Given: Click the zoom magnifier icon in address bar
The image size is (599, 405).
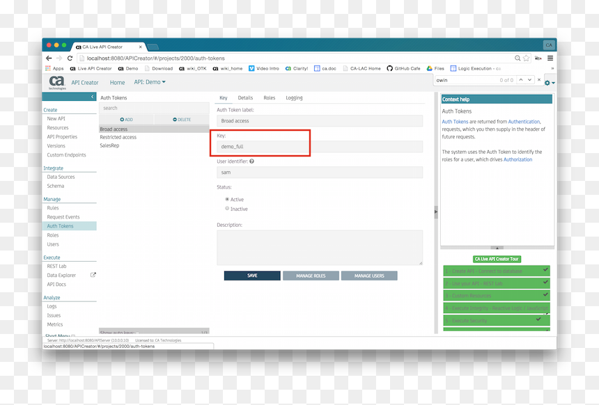Looking at the screenshot, I should coord(518,58).
